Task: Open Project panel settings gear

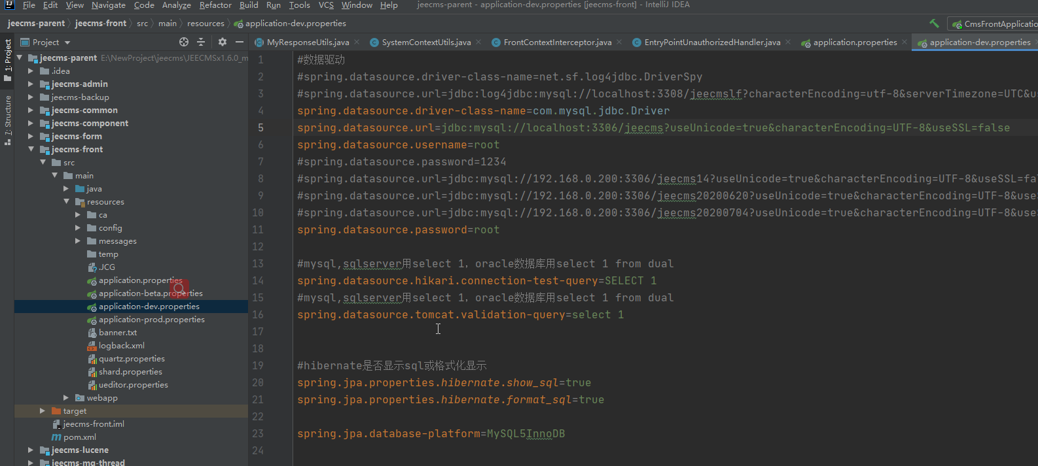Action: 223,42
